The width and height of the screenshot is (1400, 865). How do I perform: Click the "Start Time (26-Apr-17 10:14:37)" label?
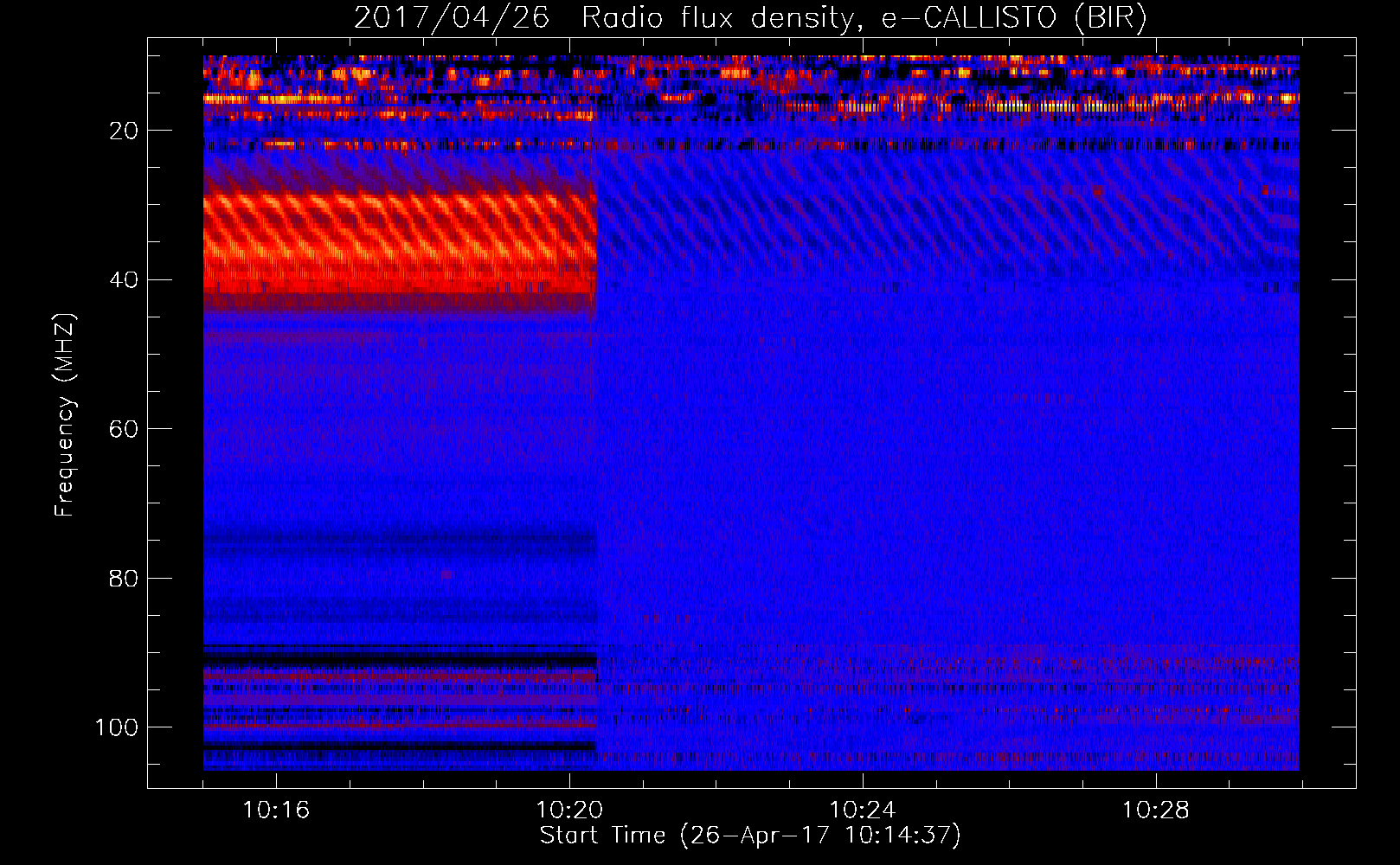[x=750, y=836]
